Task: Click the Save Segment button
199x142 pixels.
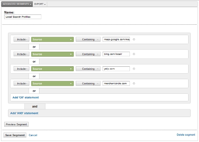Action: (15, 135)
